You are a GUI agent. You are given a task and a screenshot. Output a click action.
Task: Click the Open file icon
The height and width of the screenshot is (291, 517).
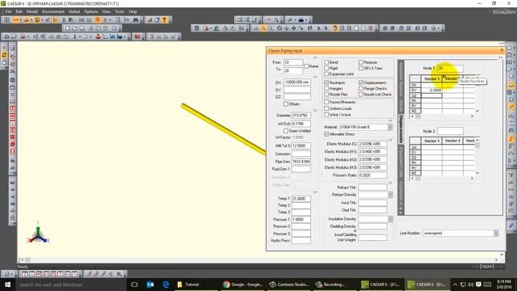[x=74, y=28]
